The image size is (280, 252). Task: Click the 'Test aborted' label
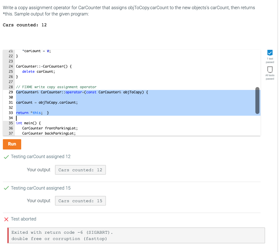point(23,219)
